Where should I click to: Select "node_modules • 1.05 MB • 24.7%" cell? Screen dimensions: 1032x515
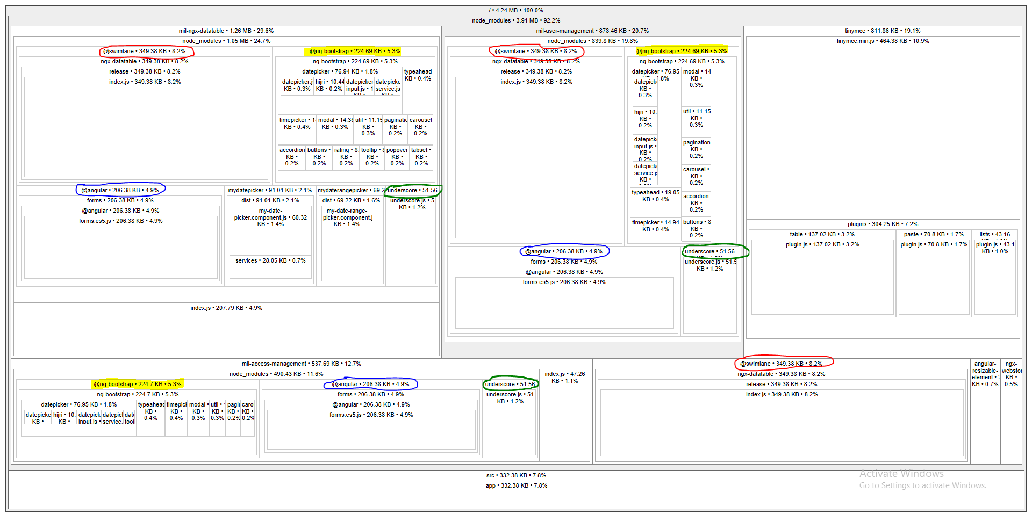point(226,41)
